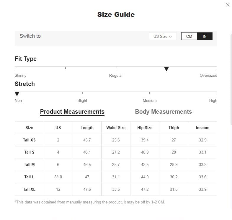Click the Stretch triangle marker at Non
The image size is (232, 220).
17,94
